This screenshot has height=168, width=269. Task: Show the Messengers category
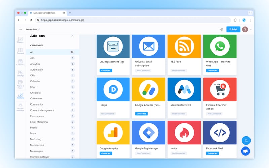click(52, 151)
